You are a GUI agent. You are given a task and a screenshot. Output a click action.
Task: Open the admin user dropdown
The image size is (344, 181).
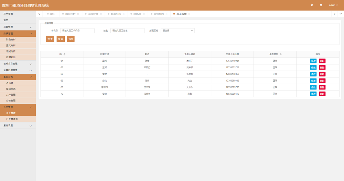tap(333, 5)
